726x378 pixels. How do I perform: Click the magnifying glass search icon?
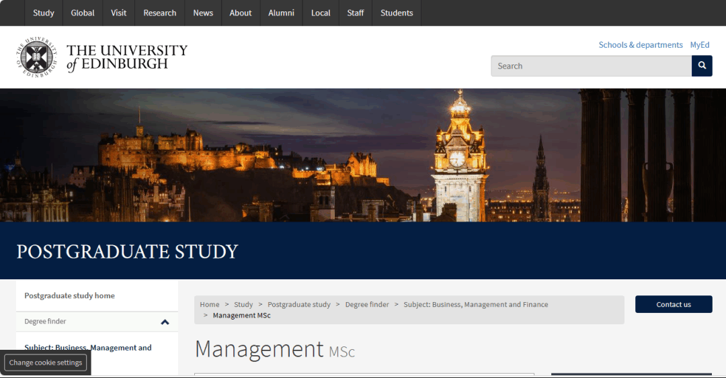(x=702, y=66)
